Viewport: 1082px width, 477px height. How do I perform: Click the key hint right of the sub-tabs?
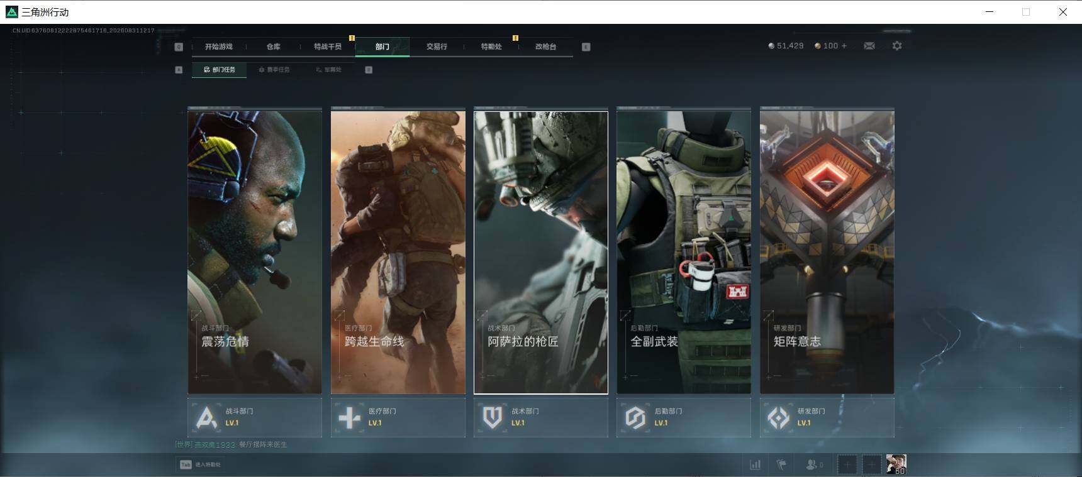369,70
